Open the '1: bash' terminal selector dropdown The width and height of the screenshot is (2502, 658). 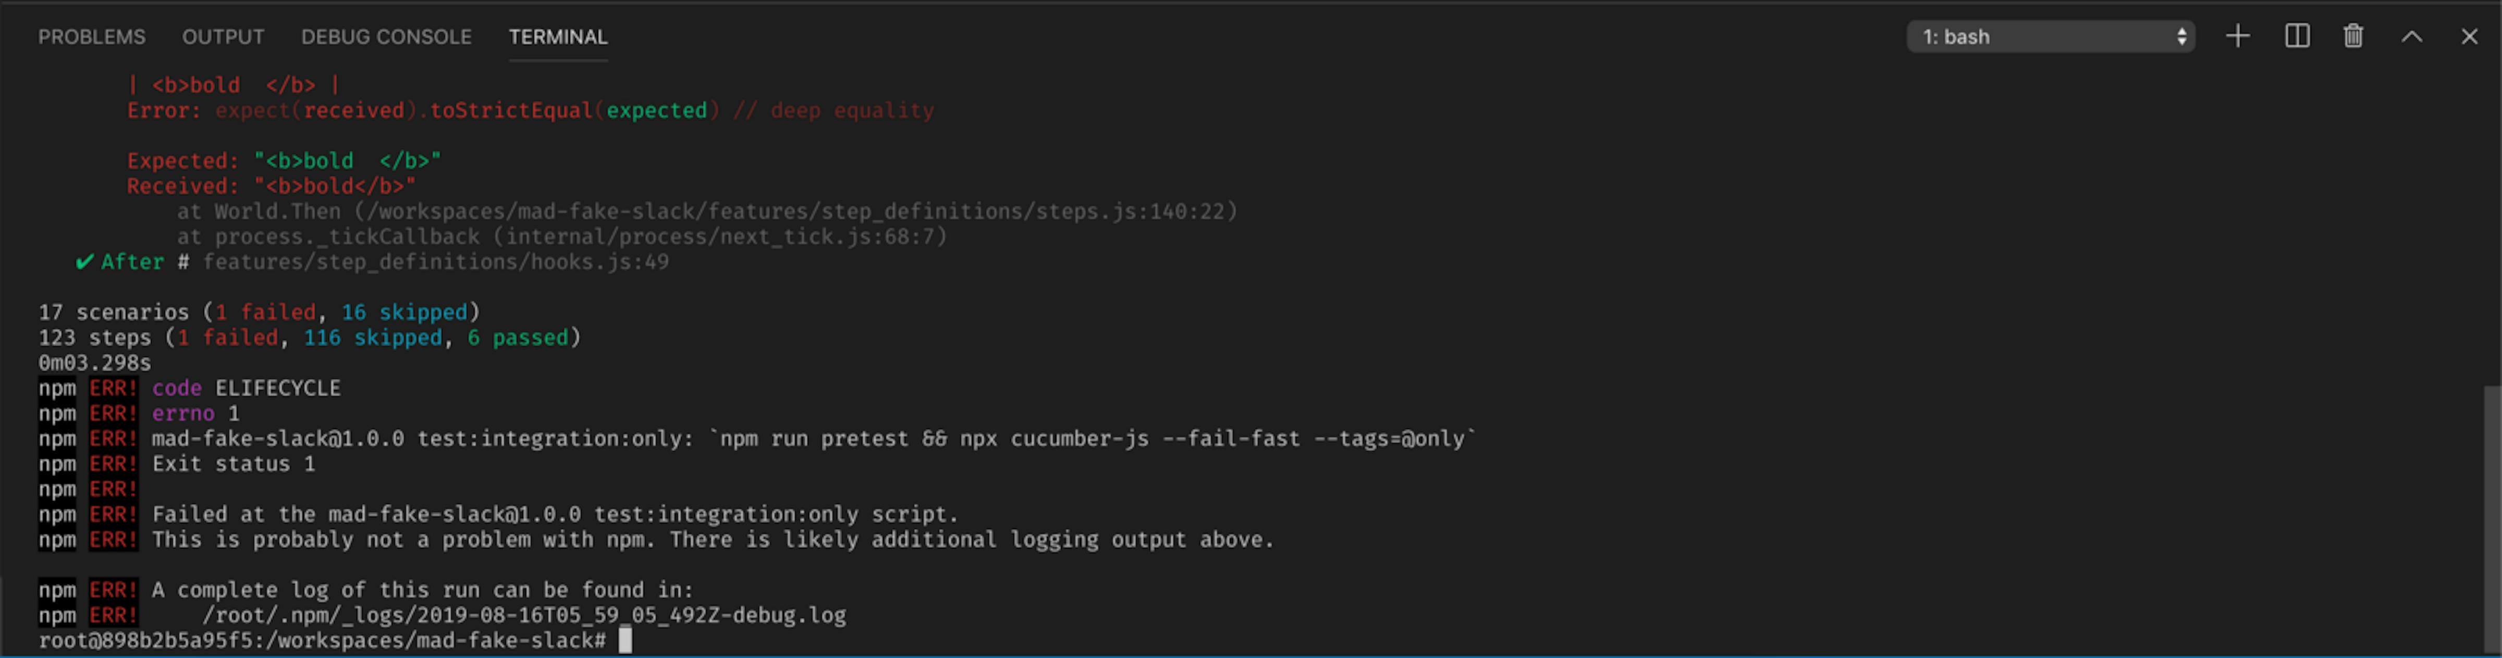(x=2051, y=37)
